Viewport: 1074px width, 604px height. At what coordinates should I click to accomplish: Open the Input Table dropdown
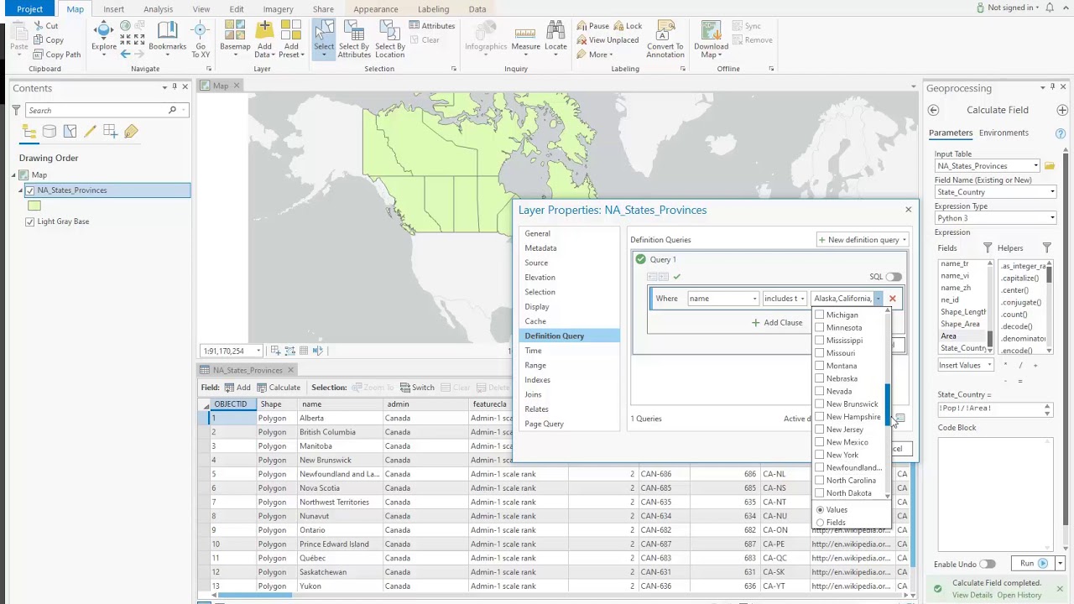tap(1035, 166)
